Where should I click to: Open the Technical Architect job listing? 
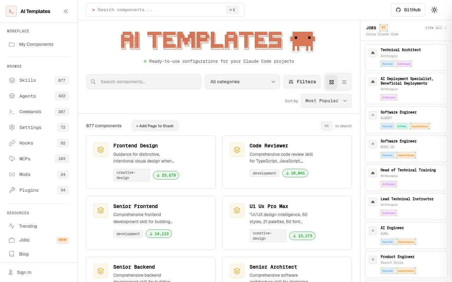406,57
